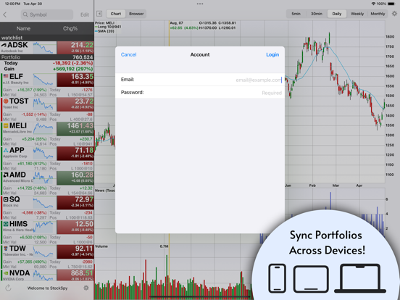Image resolution: width=400 pixels, height=300 pixels.
Task: Open chart settings via the gear icon
Action: pos(394,14)
